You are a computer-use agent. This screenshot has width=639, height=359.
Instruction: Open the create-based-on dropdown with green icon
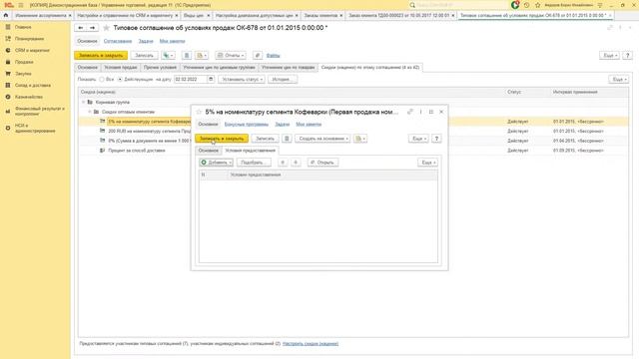coord(169,56)
